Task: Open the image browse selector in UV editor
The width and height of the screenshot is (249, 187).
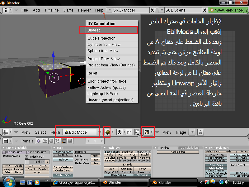Action: click(x=192, y=132)
